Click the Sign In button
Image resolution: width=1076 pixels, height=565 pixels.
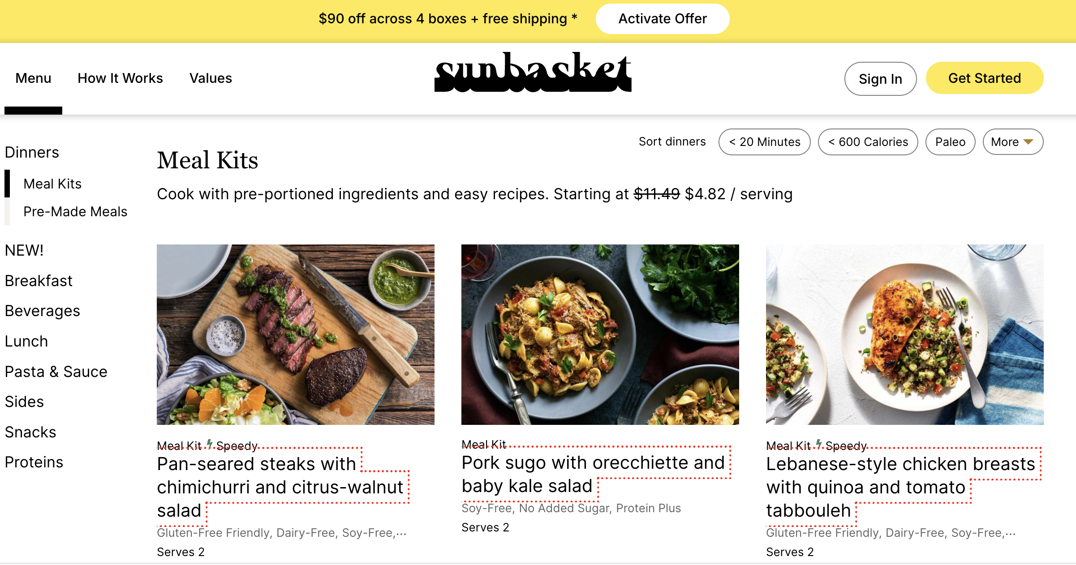coord(880,79)
